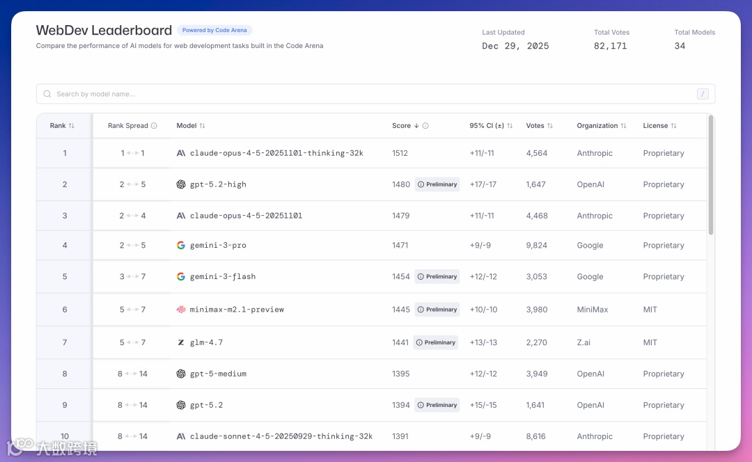The image size is (752, 462).
Task: Click Z.ai logo beside glm-4.7
Action: (181, 342)
